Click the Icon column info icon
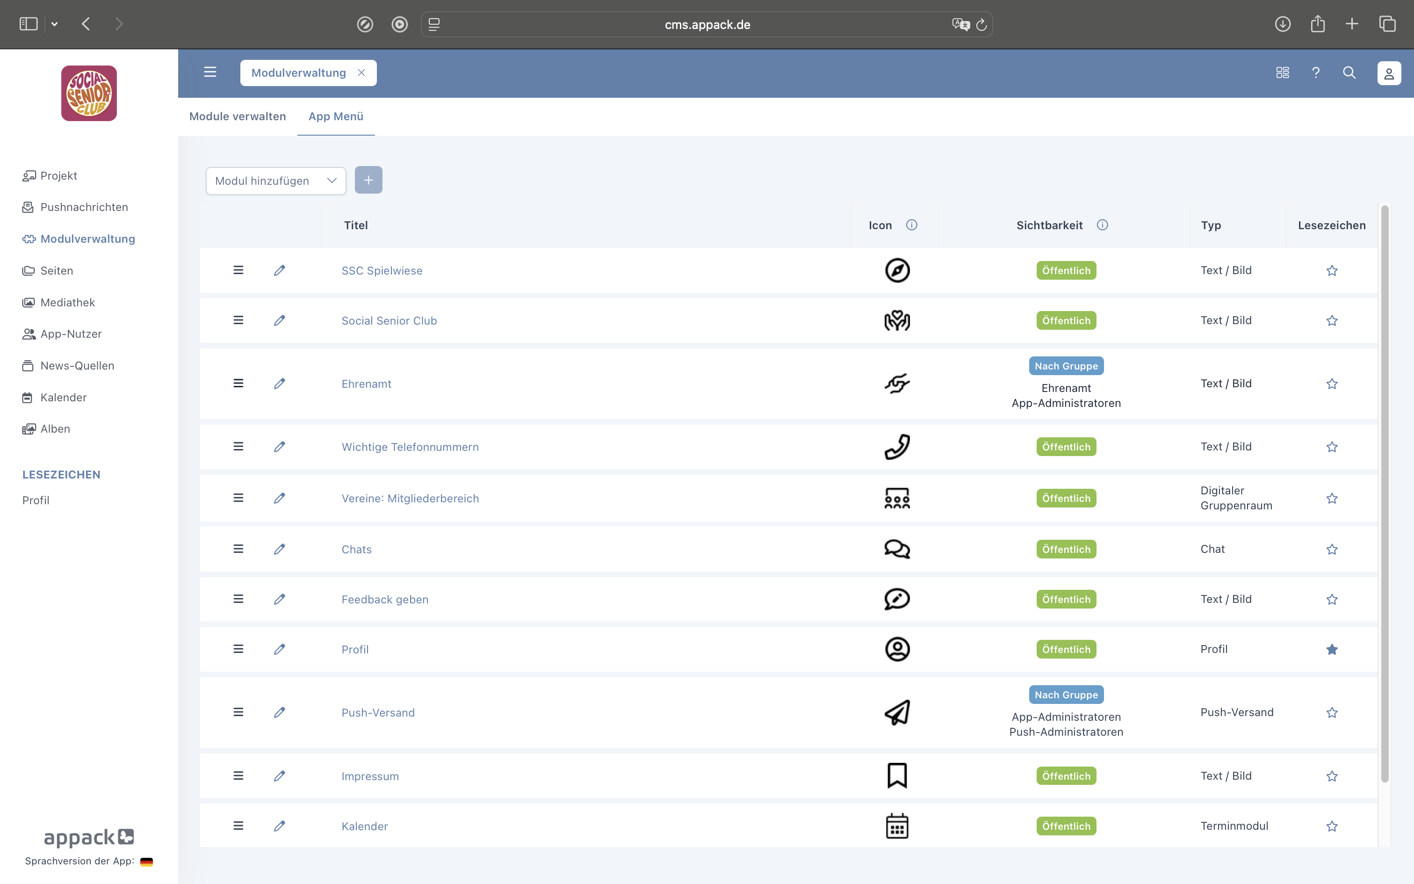The width and height of the screenshot is (1414, 884). point(911,225)
